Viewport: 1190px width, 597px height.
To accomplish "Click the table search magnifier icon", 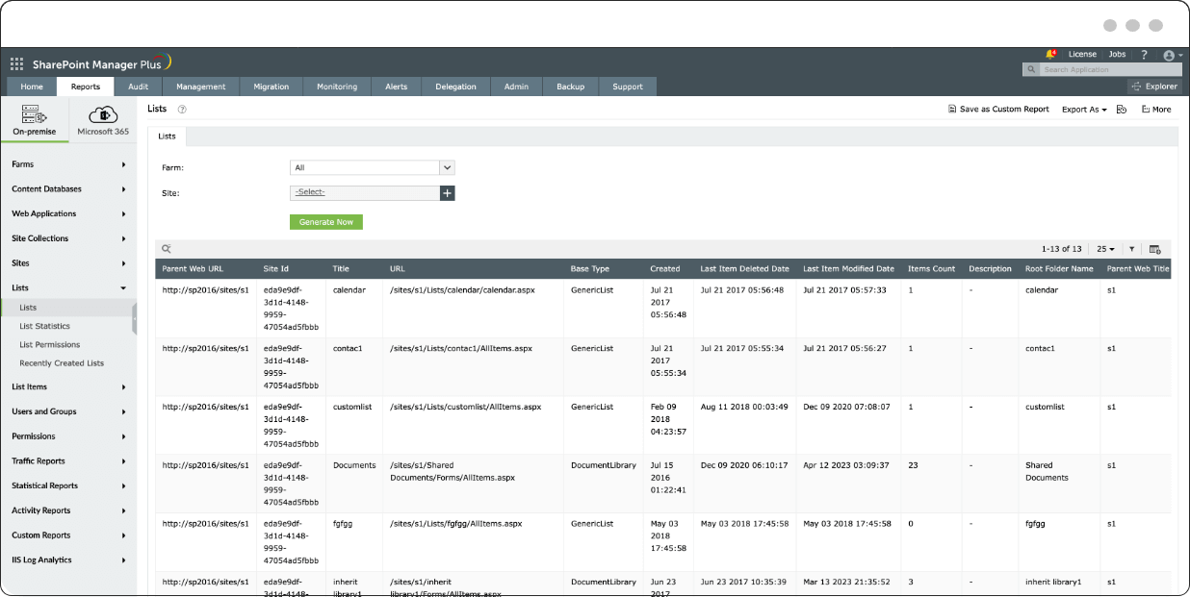I will [x=167, y=248].
